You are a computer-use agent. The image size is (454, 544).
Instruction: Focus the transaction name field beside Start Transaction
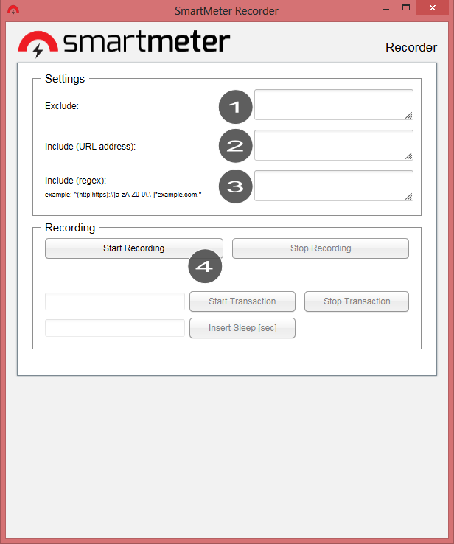pos(115,301)
